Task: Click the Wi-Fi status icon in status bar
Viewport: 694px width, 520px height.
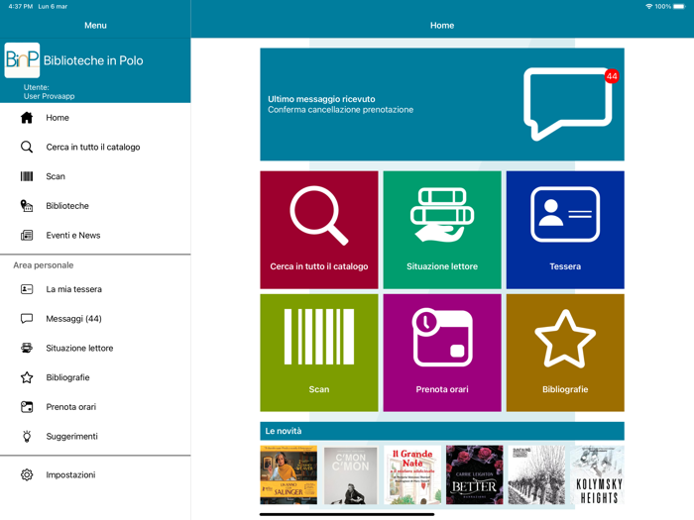Action: click(x=648, y=7)
